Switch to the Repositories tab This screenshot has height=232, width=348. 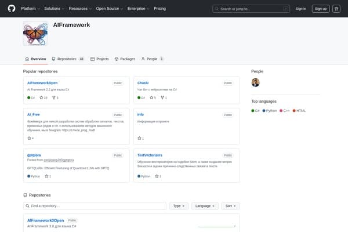pos(68,59)
